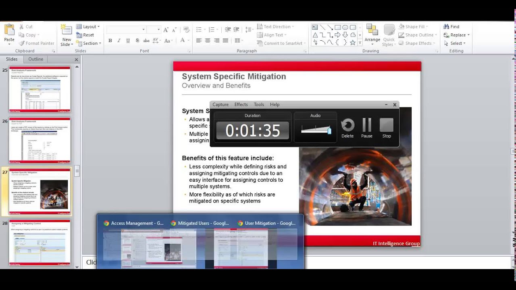Center text in Paragraph group
This screenshot has height=290, width=516.
208,41
